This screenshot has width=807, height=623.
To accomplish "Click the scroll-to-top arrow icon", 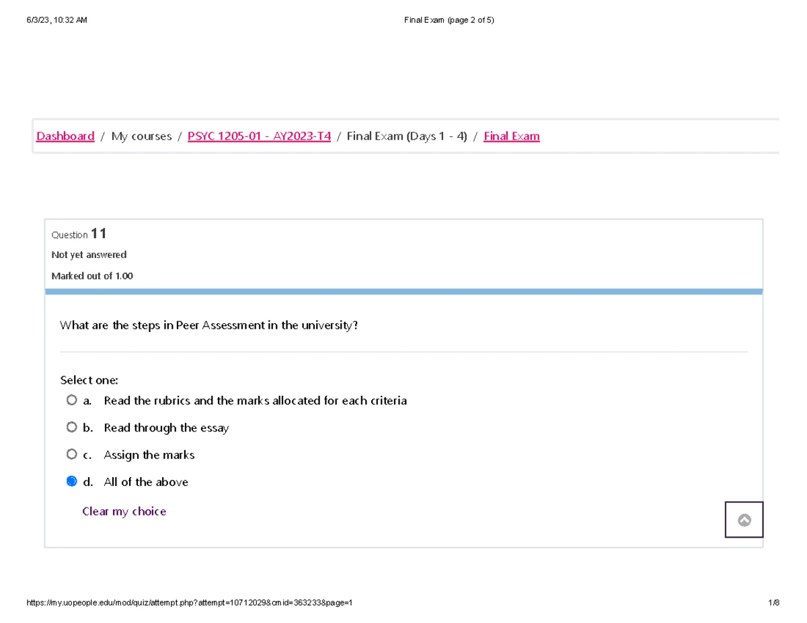I will coord(744,520).
